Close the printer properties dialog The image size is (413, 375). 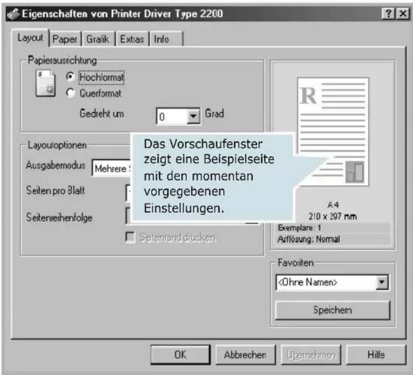(x=403, y=13)
